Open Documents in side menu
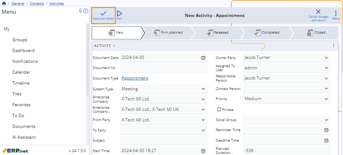The image size is (343, 155). (24, 126)
